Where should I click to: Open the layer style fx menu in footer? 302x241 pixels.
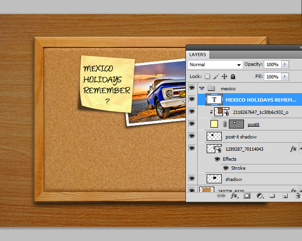pos(234,195)
